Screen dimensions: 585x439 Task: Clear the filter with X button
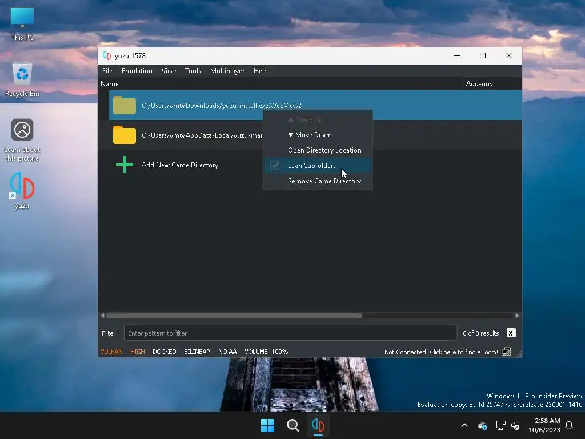tap(511, 333)
